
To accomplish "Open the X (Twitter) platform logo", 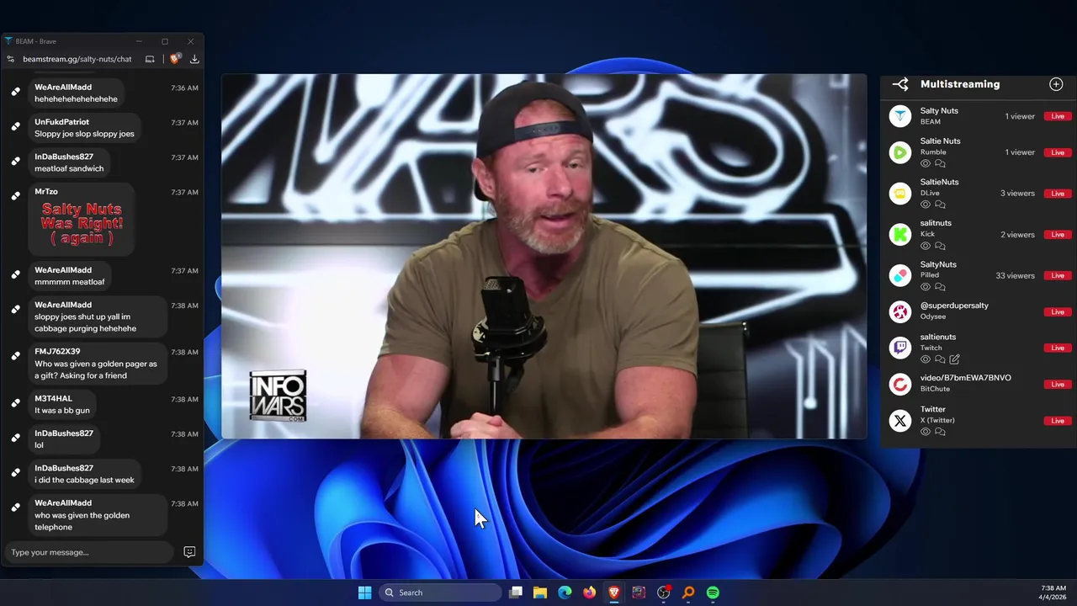I will (x=900, y=421).
